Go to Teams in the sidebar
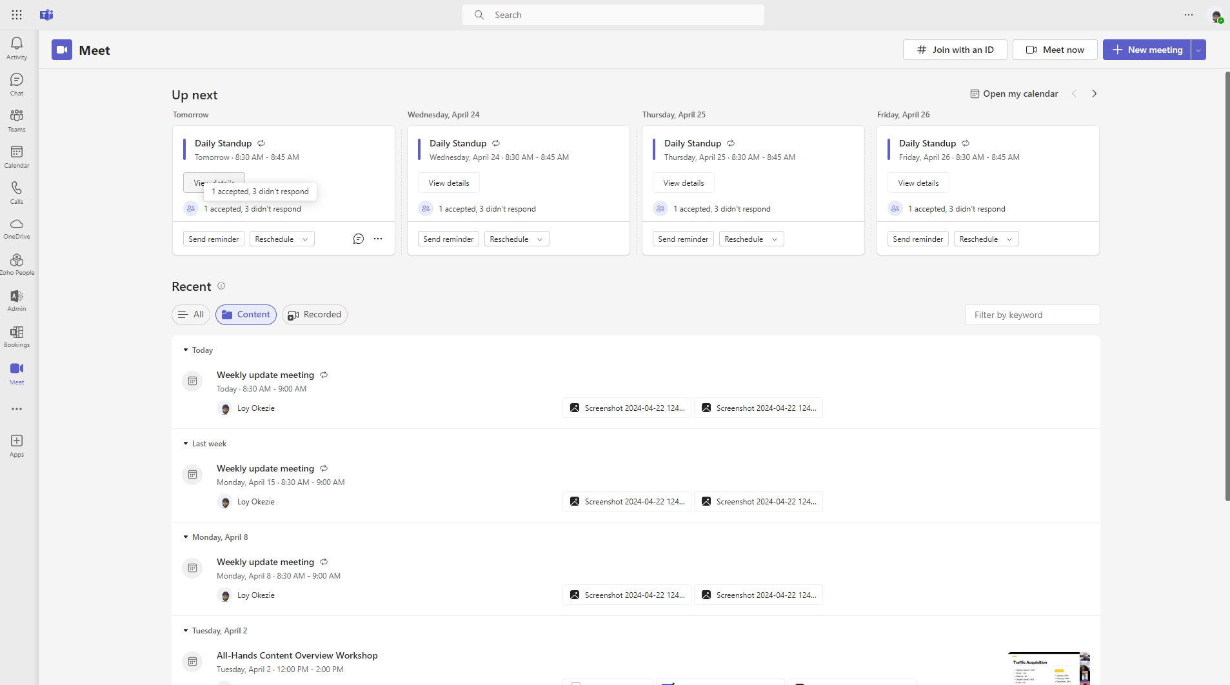The width and height of the screenshot is (1230, 685). coord(17,121)
